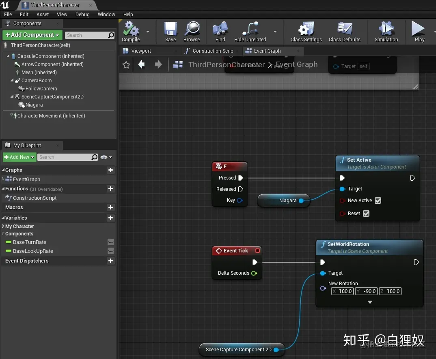
Task: Open the Debug menu
Action: point(82,15)
